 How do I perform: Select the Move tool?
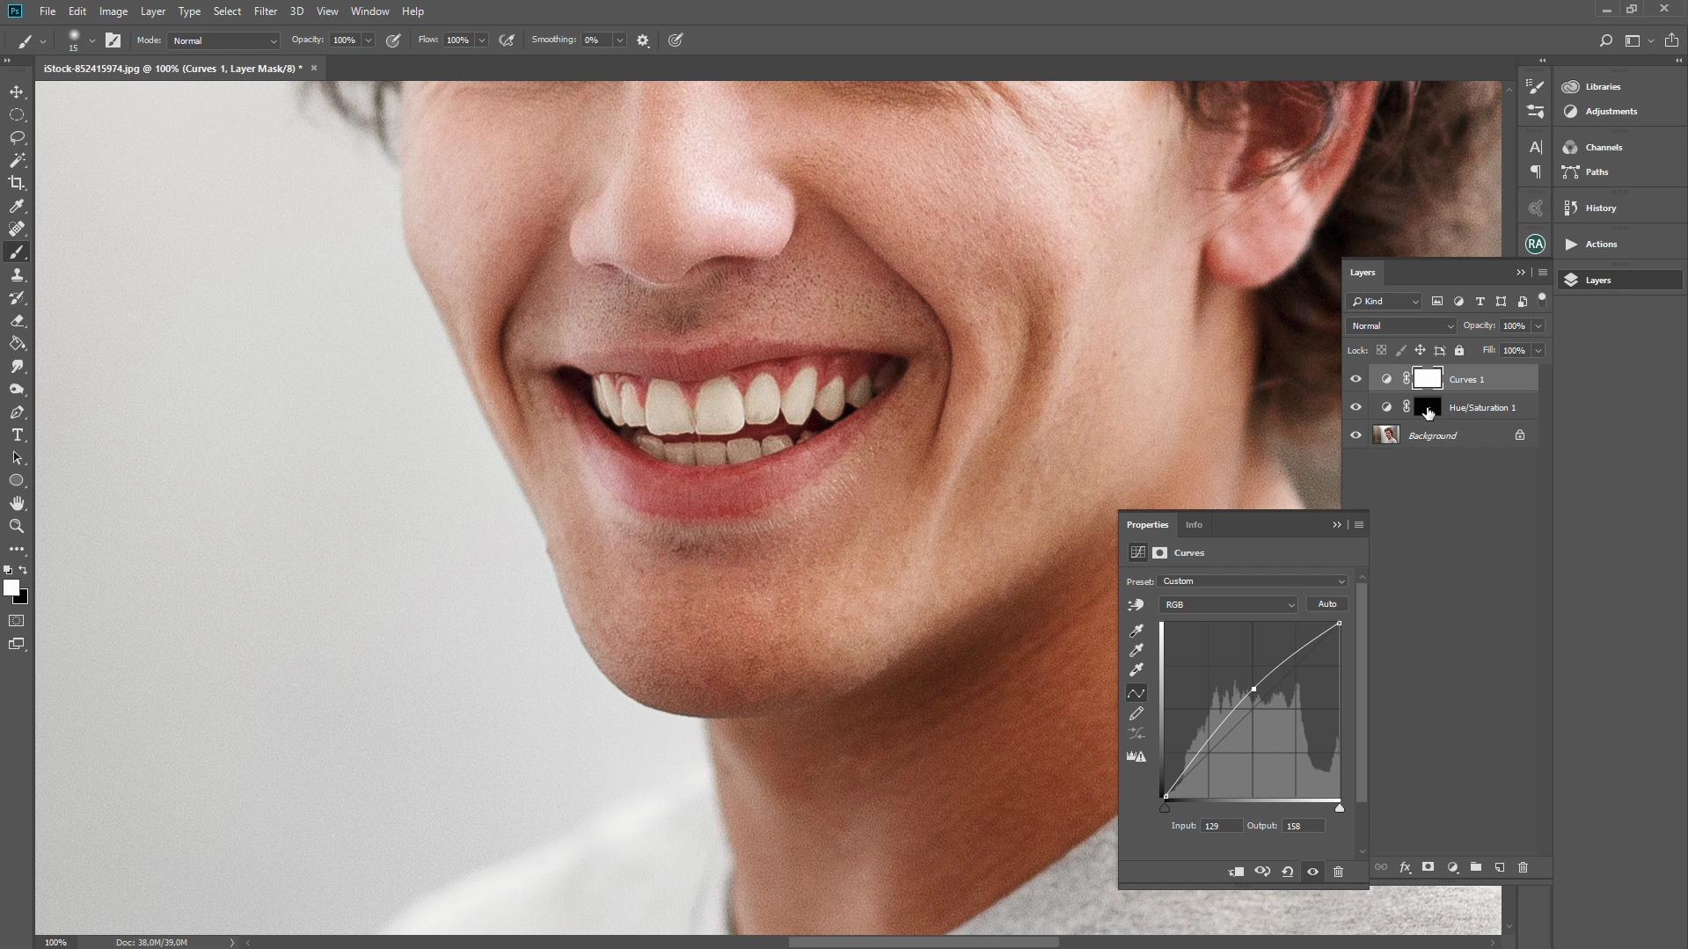coord(17,92)
